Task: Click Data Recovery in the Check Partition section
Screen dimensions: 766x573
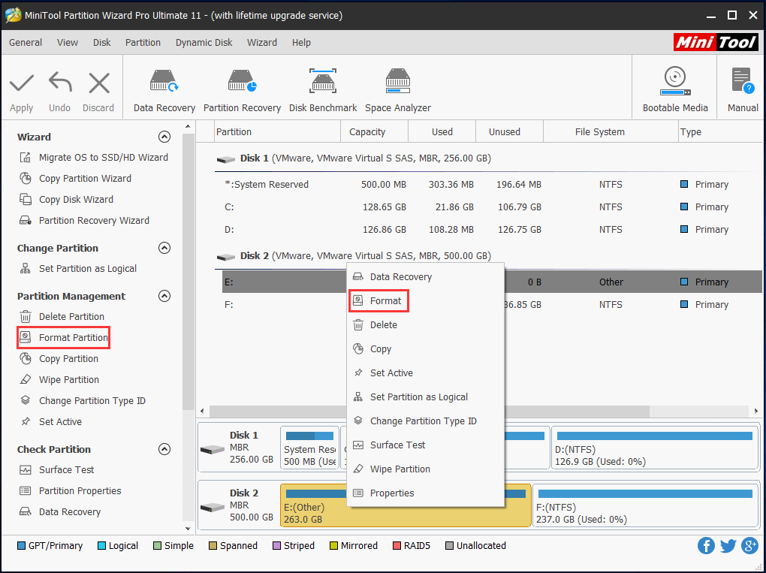Action: click(59, 512)
